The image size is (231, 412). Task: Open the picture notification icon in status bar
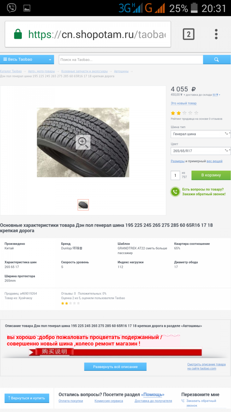[x=27, y=8]
